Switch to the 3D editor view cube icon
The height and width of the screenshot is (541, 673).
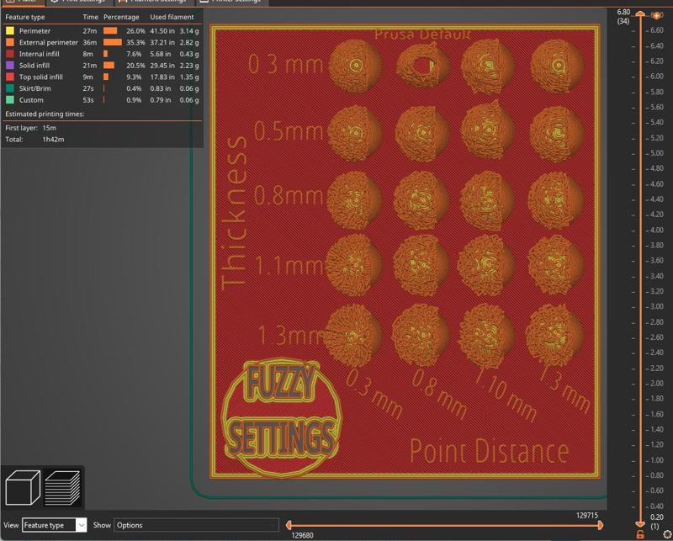click(x=23, y=487)
